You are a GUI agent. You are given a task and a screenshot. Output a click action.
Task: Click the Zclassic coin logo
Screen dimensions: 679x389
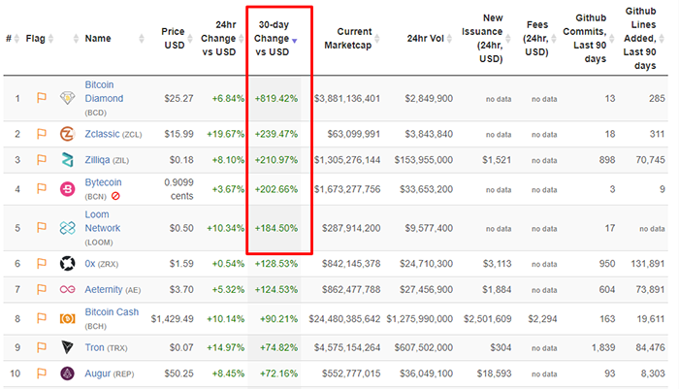67,134
